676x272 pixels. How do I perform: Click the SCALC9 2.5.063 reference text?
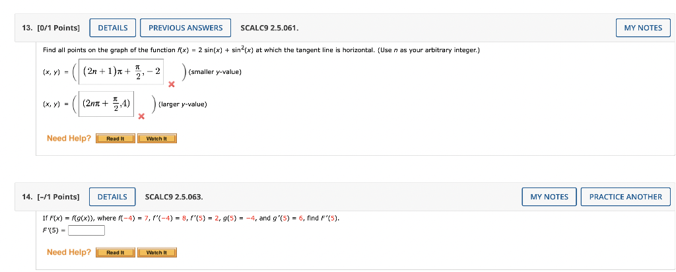point(174,197)
